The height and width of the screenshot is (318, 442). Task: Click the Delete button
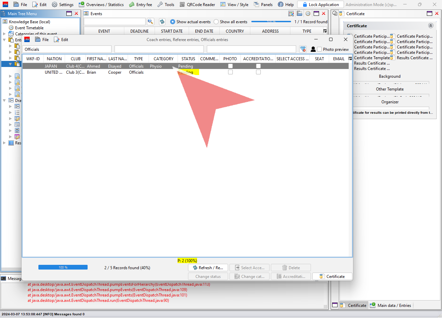[291, 268]
